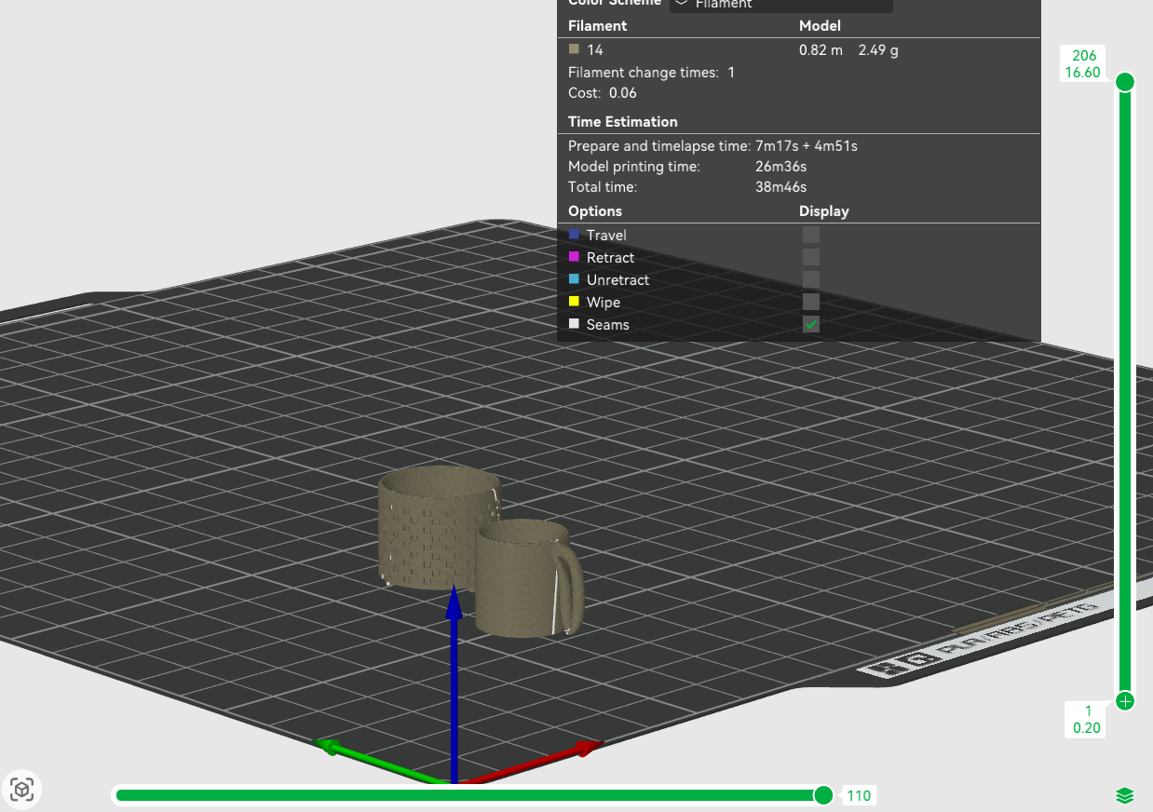This screenshot has height=812, width=1153.
Task: Click the "Display" column heading
Action: click(x=824, y=211)
